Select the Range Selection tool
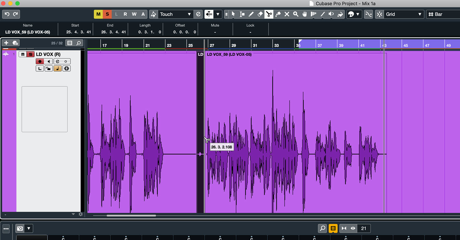The image size is (460, 240). 242,14
